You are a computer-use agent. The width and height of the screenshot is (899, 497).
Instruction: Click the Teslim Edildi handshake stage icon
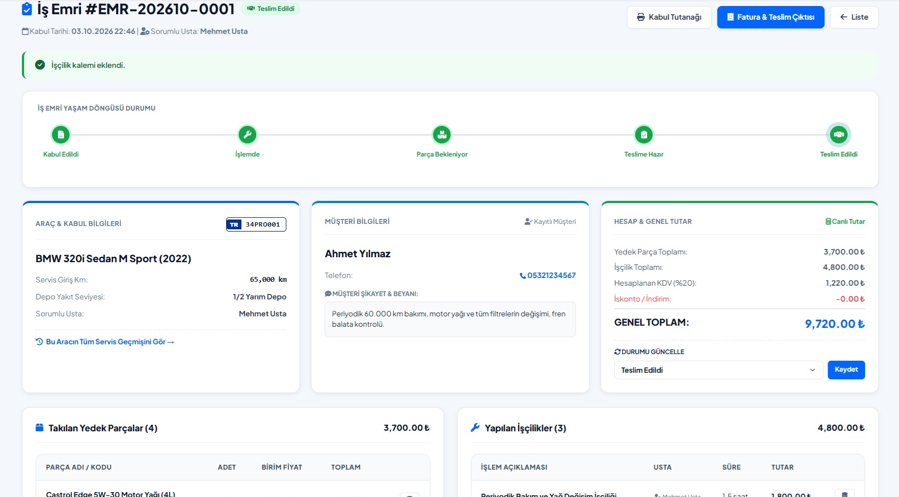tap(839, 135)
